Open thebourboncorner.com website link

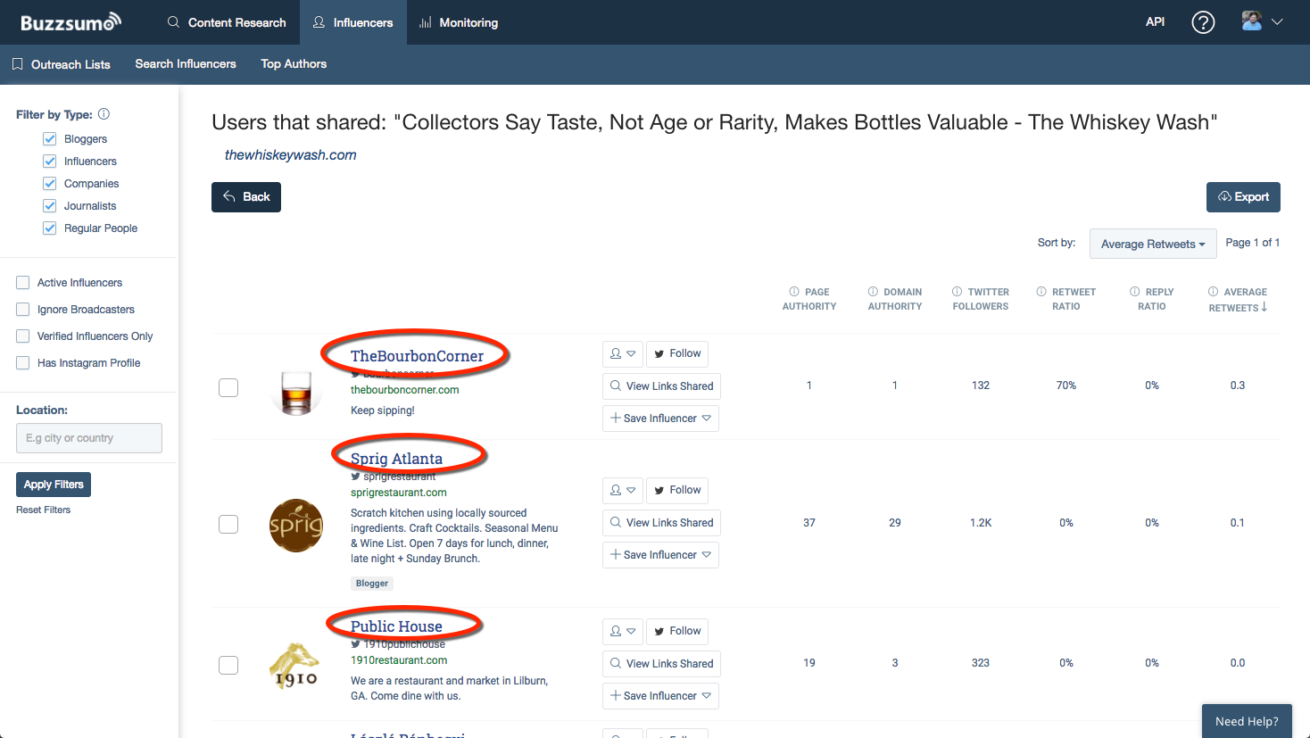(405, 390)
